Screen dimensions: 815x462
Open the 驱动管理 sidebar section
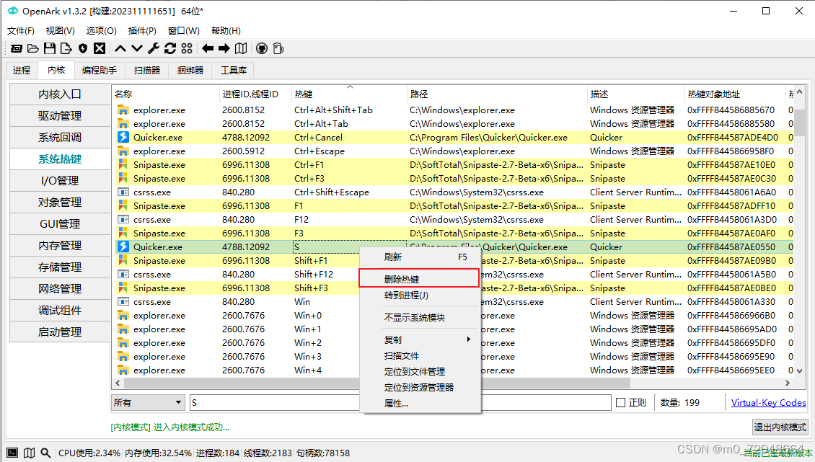point(60,116)
